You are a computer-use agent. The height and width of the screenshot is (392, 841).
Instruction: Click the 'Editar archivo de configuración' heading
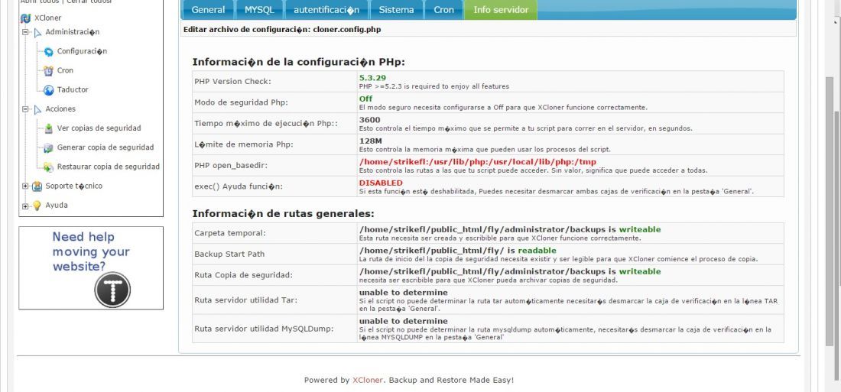(x=282, y=30)
